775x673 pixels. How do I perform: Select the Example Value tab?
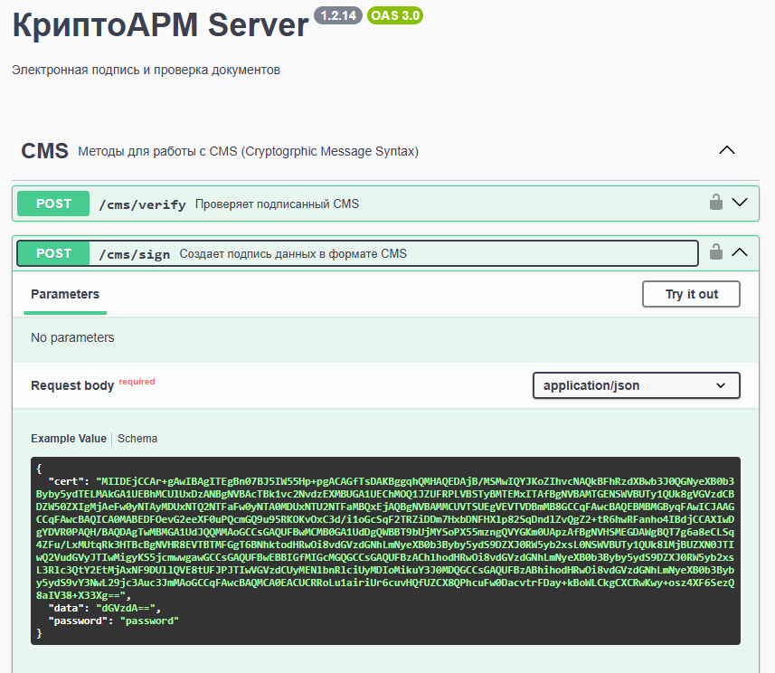tap(69, 439)
